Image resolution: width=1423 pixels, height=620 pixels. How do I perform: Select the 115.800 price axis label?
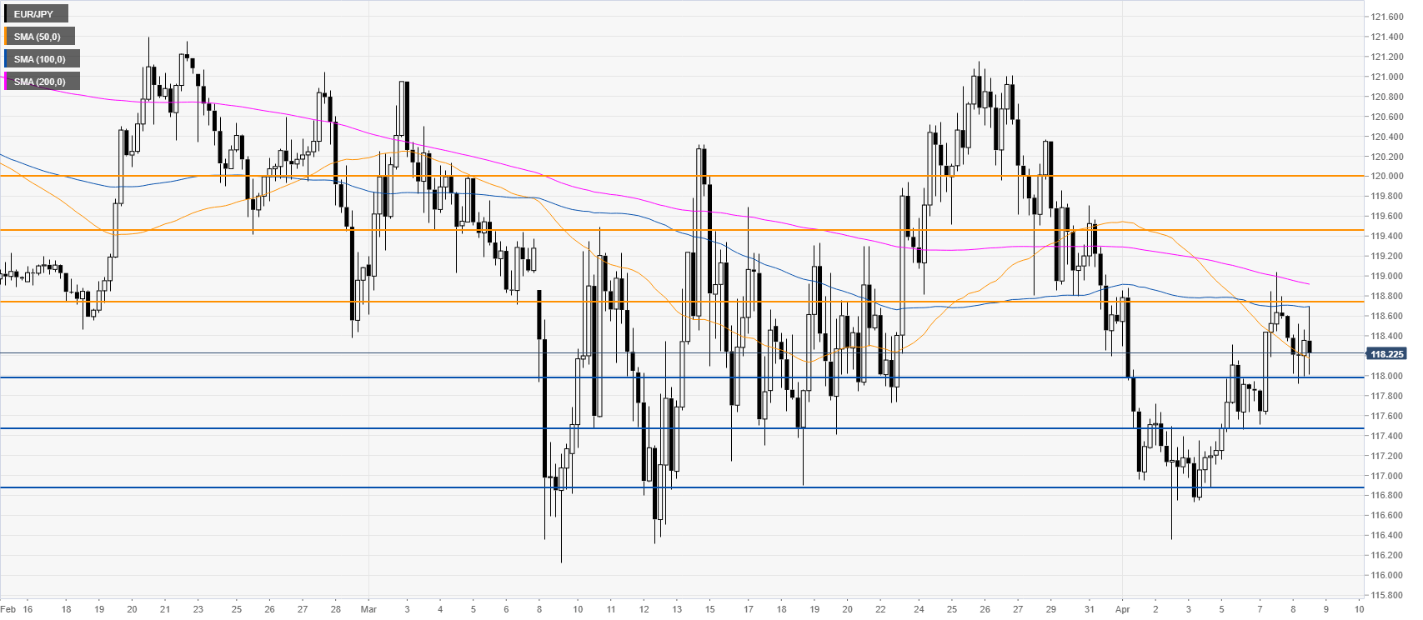coord(1387,595)
